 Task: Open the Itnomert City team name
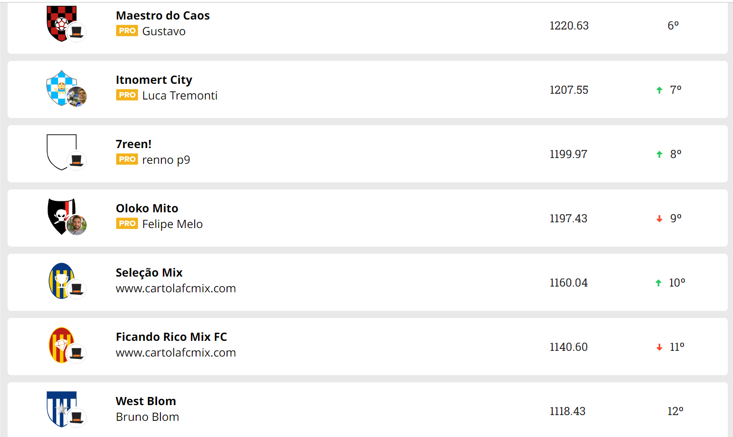(x=154, y=80)
